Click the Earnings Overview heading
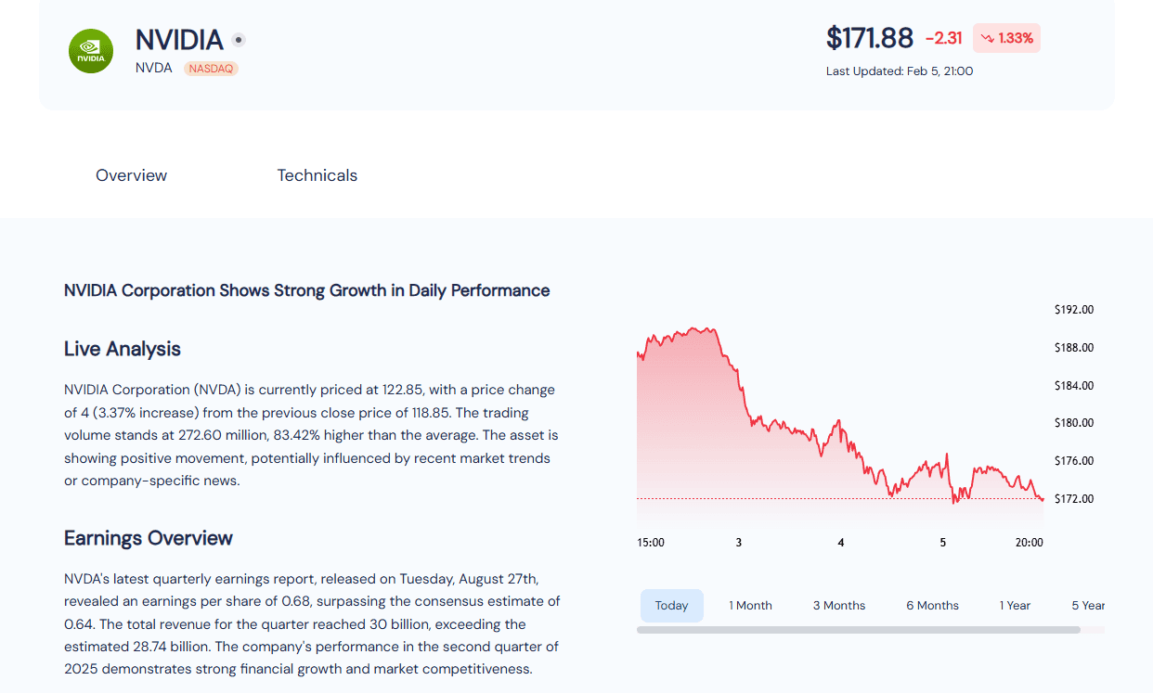The height and width of the screenshot is (693, 1153). click(x=149, y=538)
